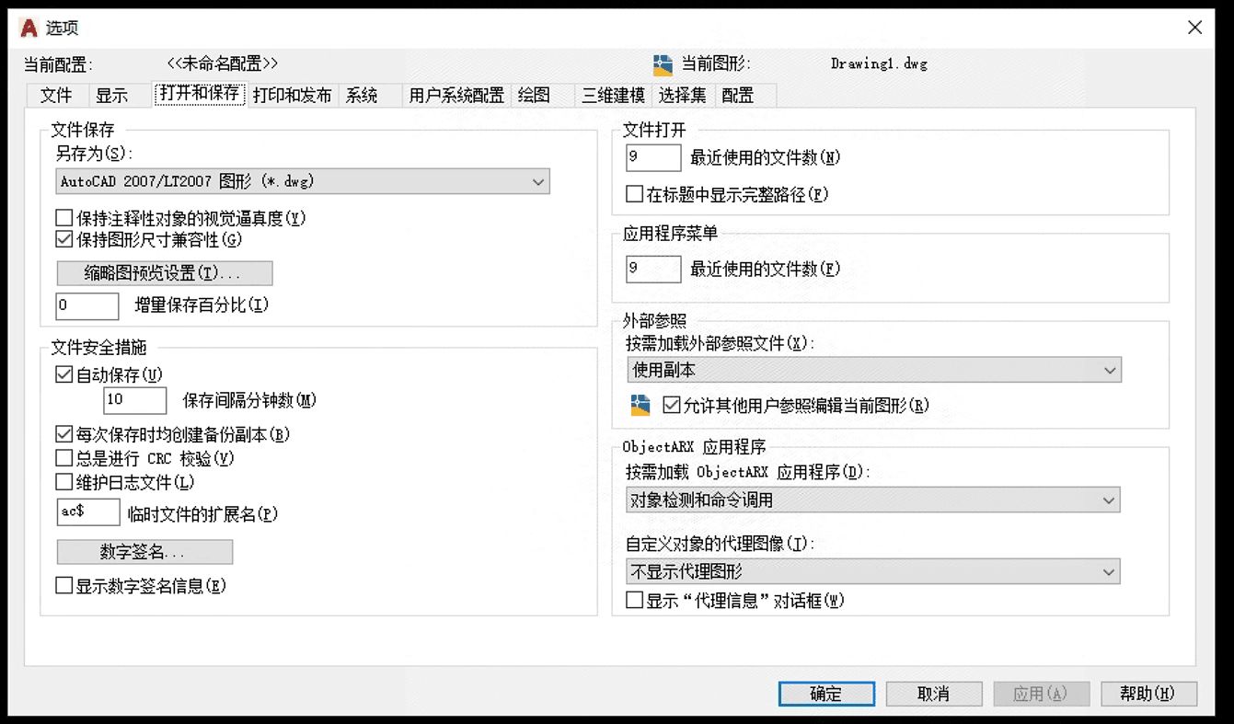
Task: Open the 打印和发布 tab
Action: [293, 95]
